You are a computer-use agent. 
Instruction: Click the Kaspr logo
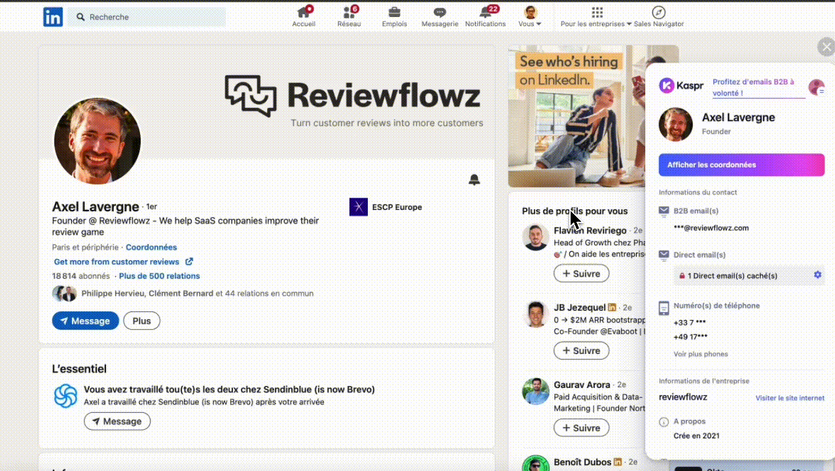pyautogui.click(x=681, y=86)
